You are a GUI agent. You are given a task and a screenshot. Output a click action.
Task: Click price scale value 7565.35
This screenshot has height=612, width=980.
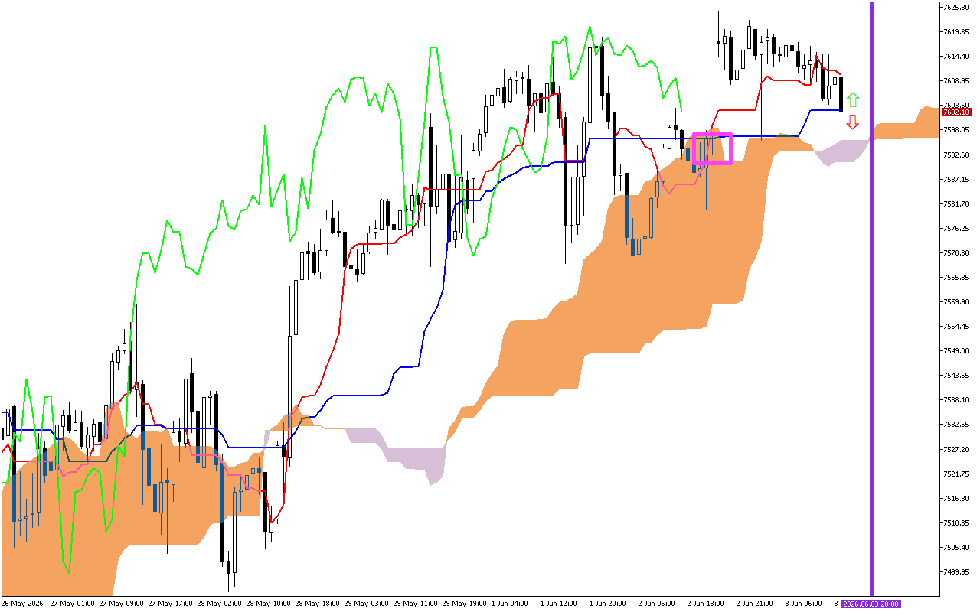point(955,277)
